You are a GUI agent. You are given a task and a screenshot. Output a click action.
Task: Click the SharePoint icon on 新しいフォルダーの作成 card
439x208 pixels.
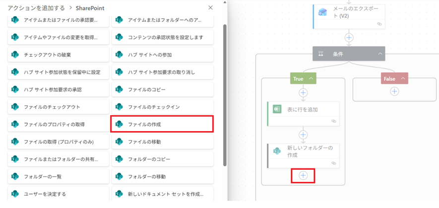pyautogui.click(x=277, y=151)
